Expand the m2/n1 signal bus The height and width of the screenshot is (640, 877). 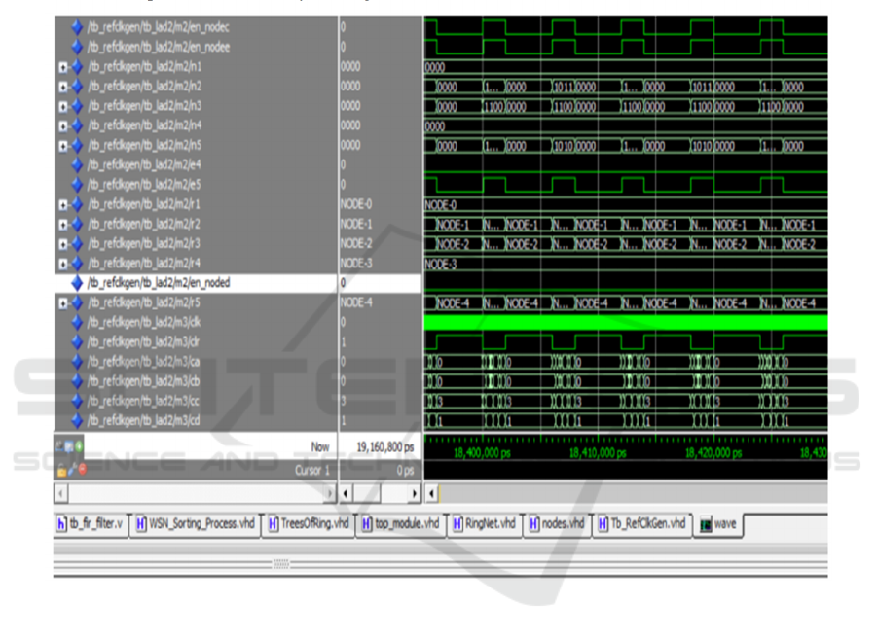coord(62,67)
